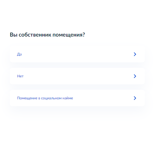This screenshot has height=156, width=154.
Task: Answer Yes using the Да card
Action: [x=77, y=54]
